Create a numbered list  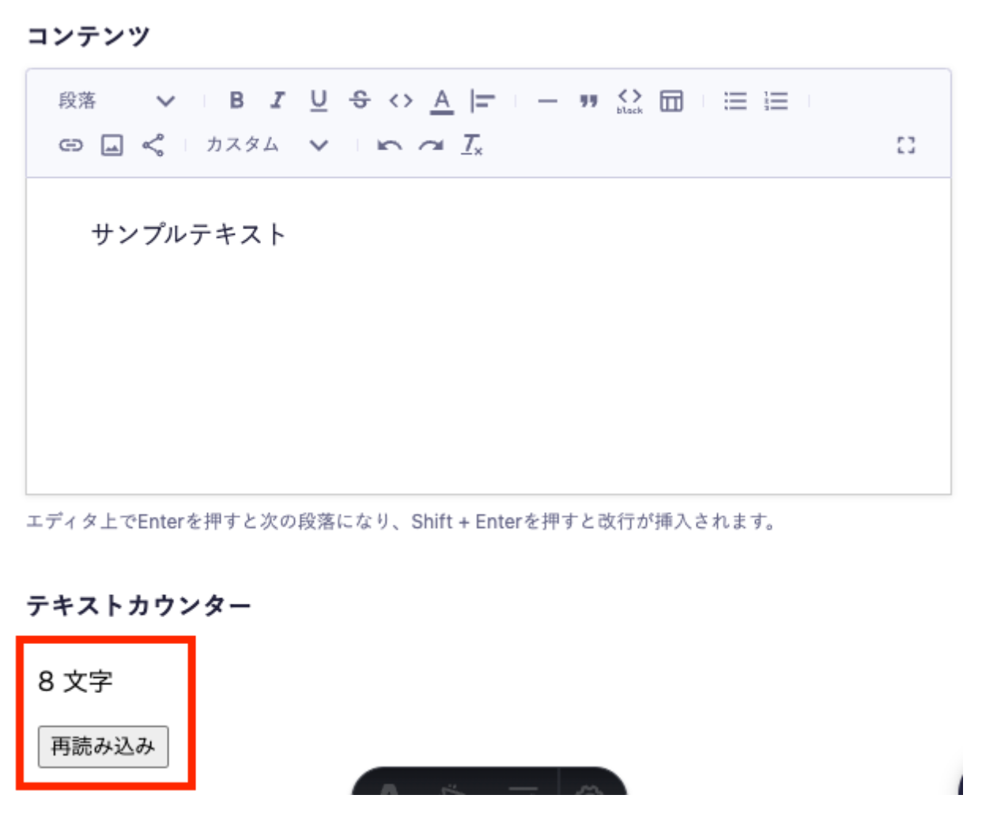click(776, 100)
